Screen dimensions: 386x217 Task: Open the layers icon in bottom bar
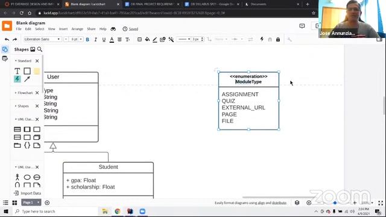tap(297, 203)
